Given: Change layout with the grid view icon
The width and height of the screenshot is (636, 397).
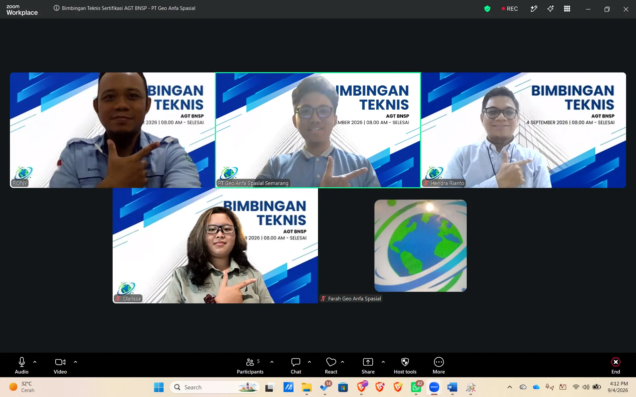Looking at the screenshot, I should [x=567, y=9].
